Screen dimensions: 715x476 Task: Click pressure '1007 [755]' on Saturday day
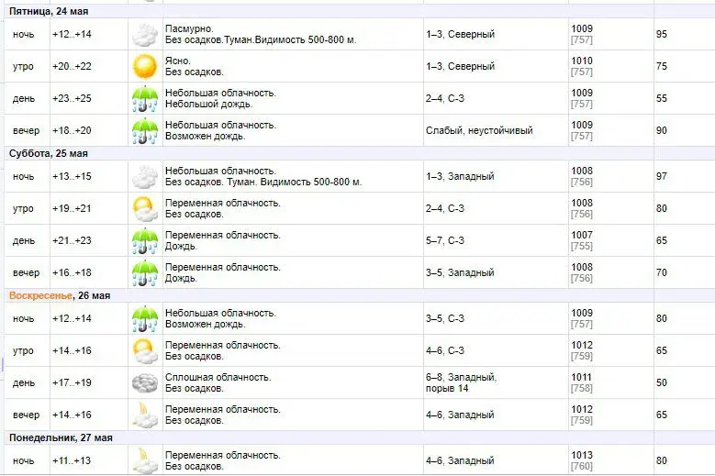[x=582, y=240]
